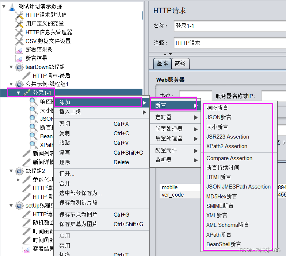Click the dropper icon beside 随机数 sampler

26,223
